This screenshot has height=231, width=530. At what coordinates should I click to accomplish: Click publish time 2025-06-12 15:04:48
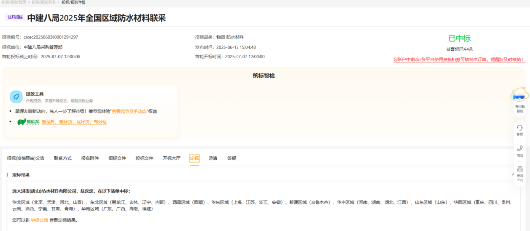(236, 47)
